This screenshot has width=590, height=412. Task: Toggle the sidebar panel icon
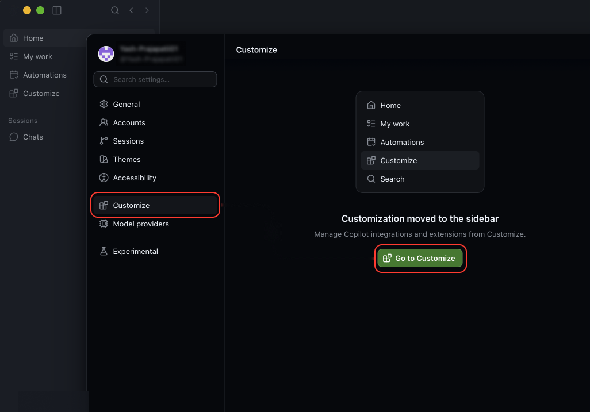[x=57, y=10]
